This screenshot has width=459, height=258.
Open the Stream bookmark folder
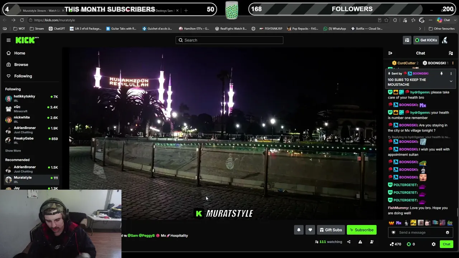(37, 29)
